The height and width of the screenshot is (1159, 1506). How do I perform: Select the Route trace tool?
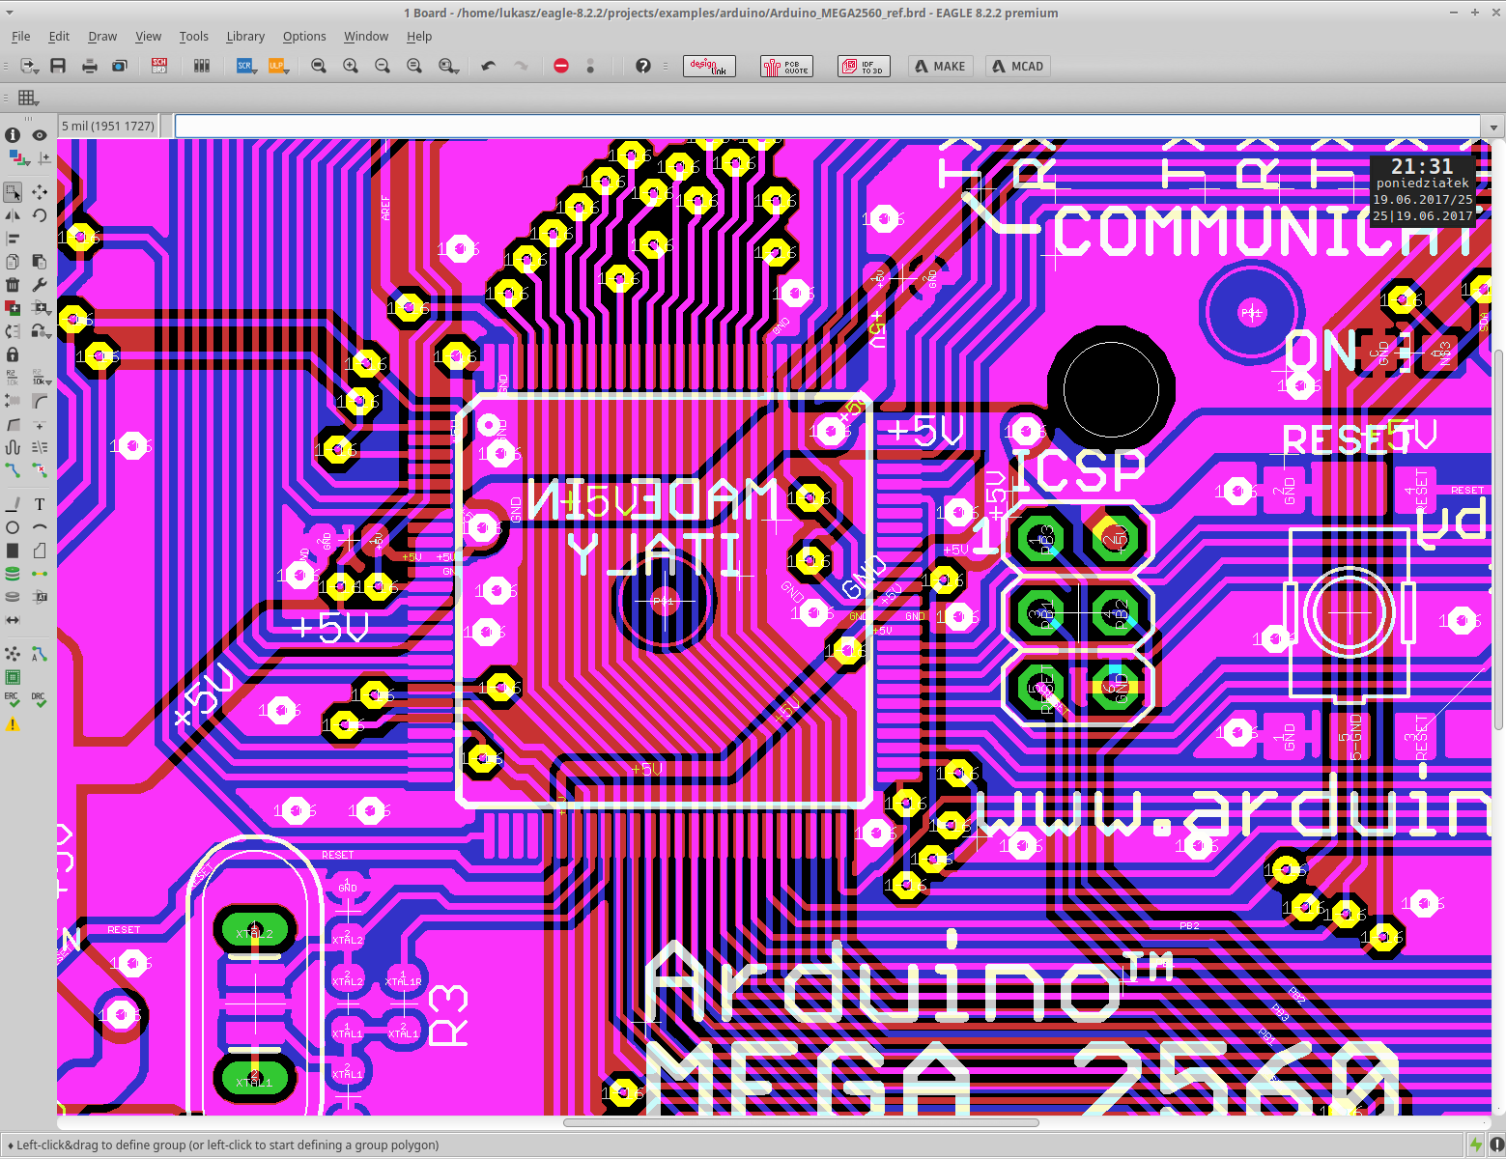(x=13, y=470)
